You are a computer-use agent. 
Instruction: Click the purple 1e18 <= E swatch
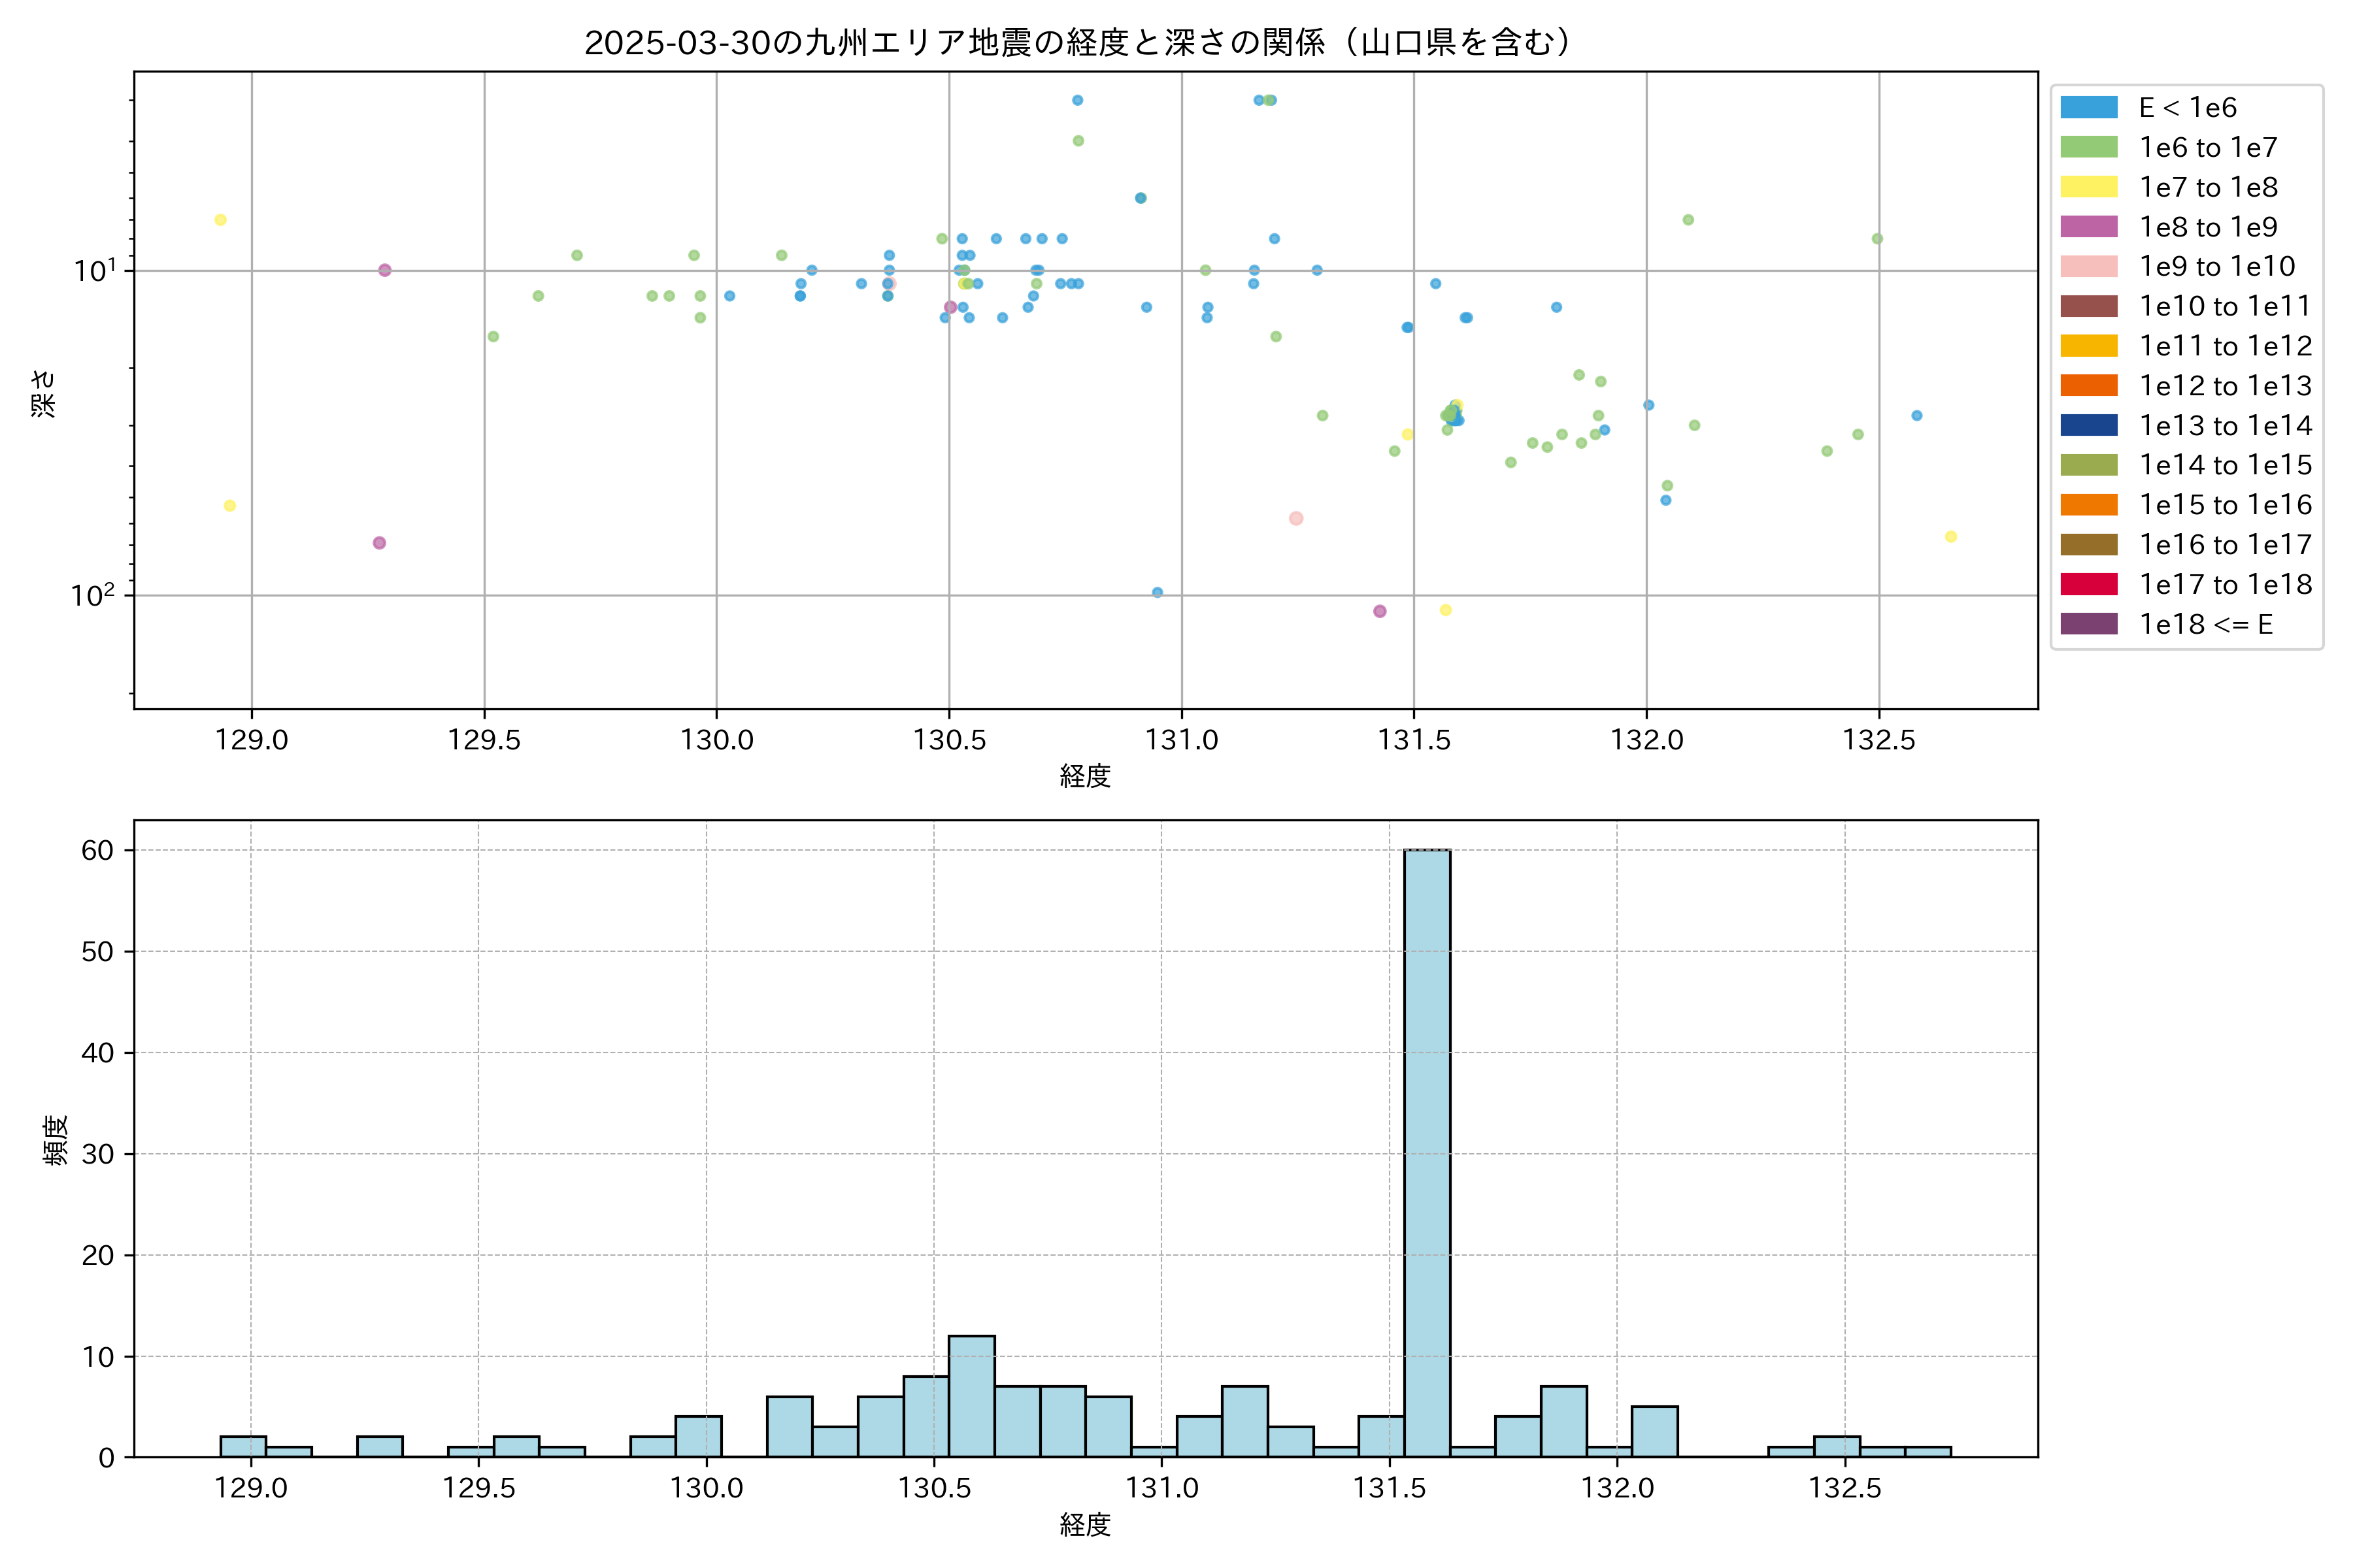coord(2088,624)
